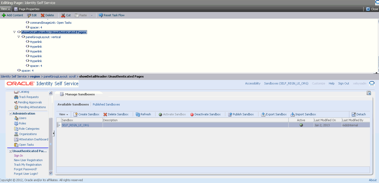Click Import Sandbox

303,114
